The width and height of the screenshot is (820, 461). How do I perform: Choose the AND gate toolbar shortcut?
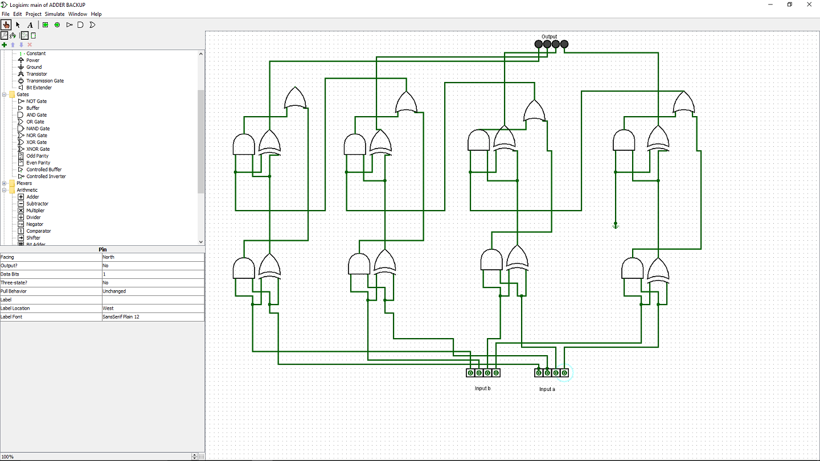coord(80,24)
